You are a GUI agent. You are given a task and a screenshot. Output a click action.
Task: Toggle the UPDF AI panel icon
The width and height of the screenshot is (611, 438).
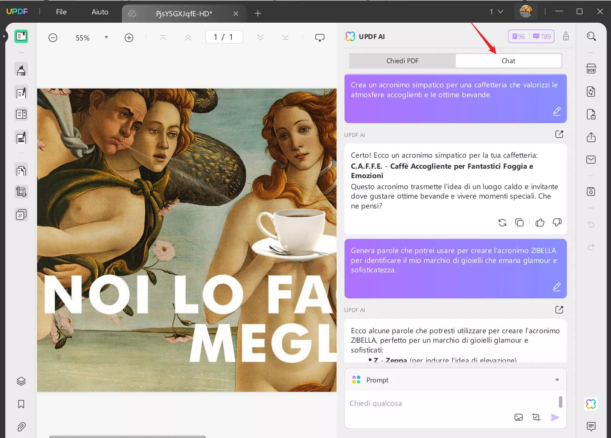[x=591, y=404]
